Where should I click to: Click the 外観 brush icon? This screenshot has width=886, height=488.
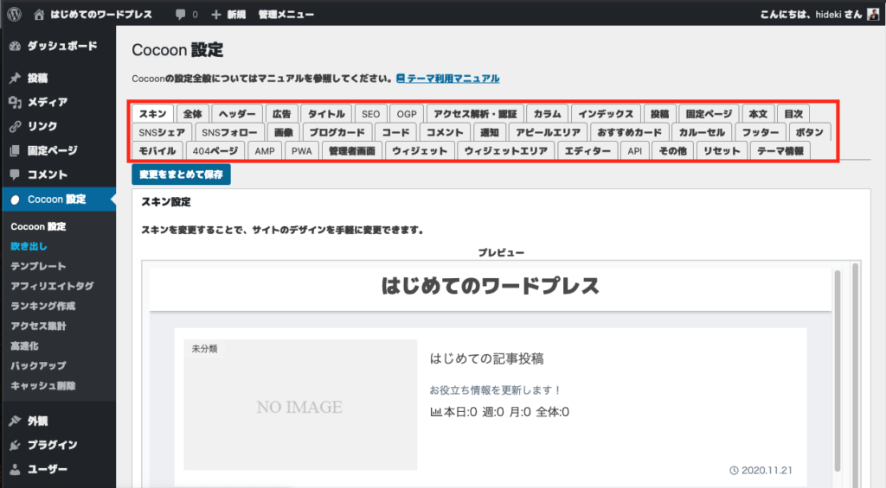[x=16, y=421]
